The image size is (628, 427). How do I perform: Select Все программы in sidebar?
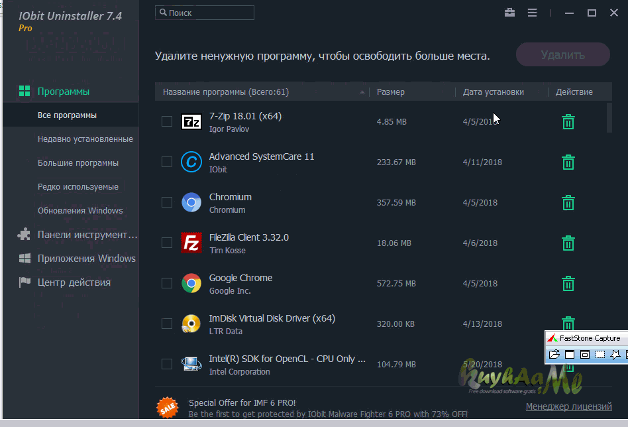[x=67, y=115]
